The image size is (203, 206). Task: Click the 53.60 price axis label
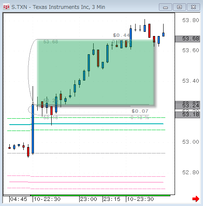191,50
